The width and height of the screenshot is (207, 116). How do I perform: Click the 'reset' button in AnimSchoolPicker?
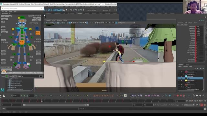point(4,19)
